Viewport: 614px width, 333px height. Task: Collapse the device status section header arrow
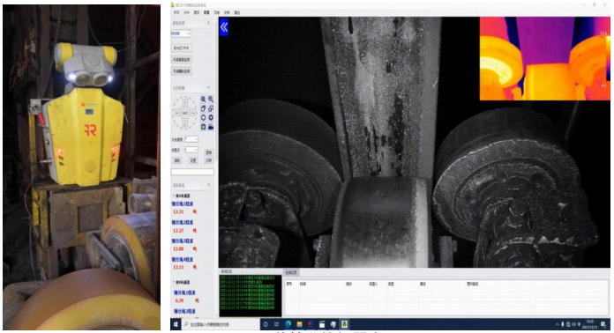208,184
